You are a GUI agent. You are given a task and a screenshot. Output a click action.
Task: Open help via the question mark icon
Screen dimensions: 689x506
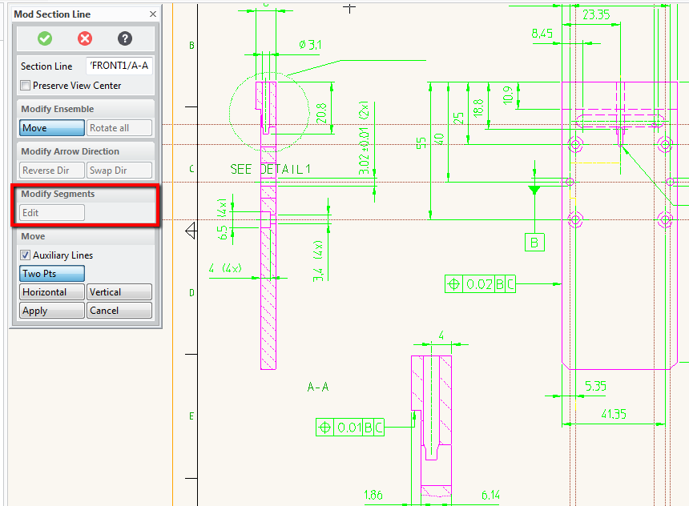point(124,38)
